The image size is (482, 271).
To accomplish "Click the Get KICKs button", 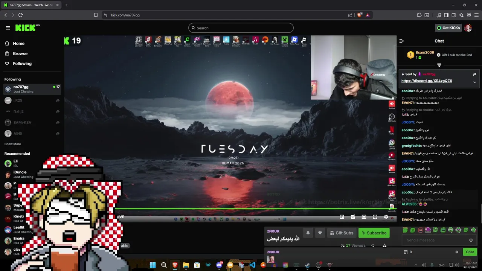I will pos(448,28).
